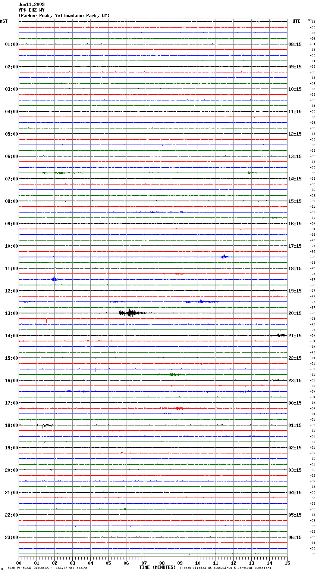This screenshot has width=317, height=573.
Task: Click the blue seismic burst on the 11:30 trace
Action: (x=55, y=279)
